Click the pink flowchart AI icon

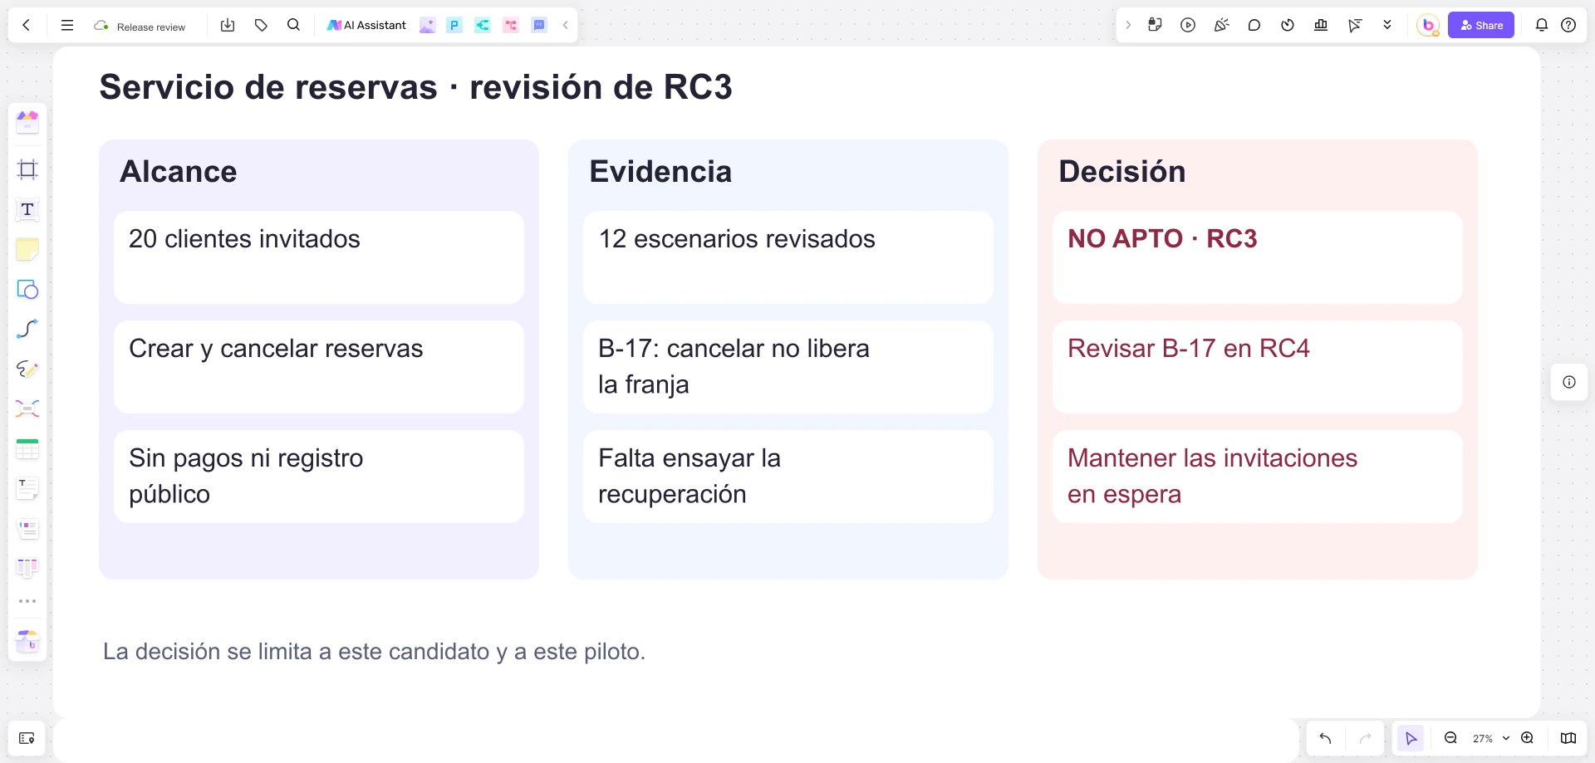click(511, 25)
